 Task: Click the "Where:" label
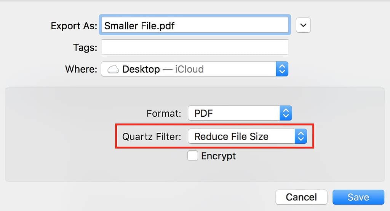coord(81,69)
